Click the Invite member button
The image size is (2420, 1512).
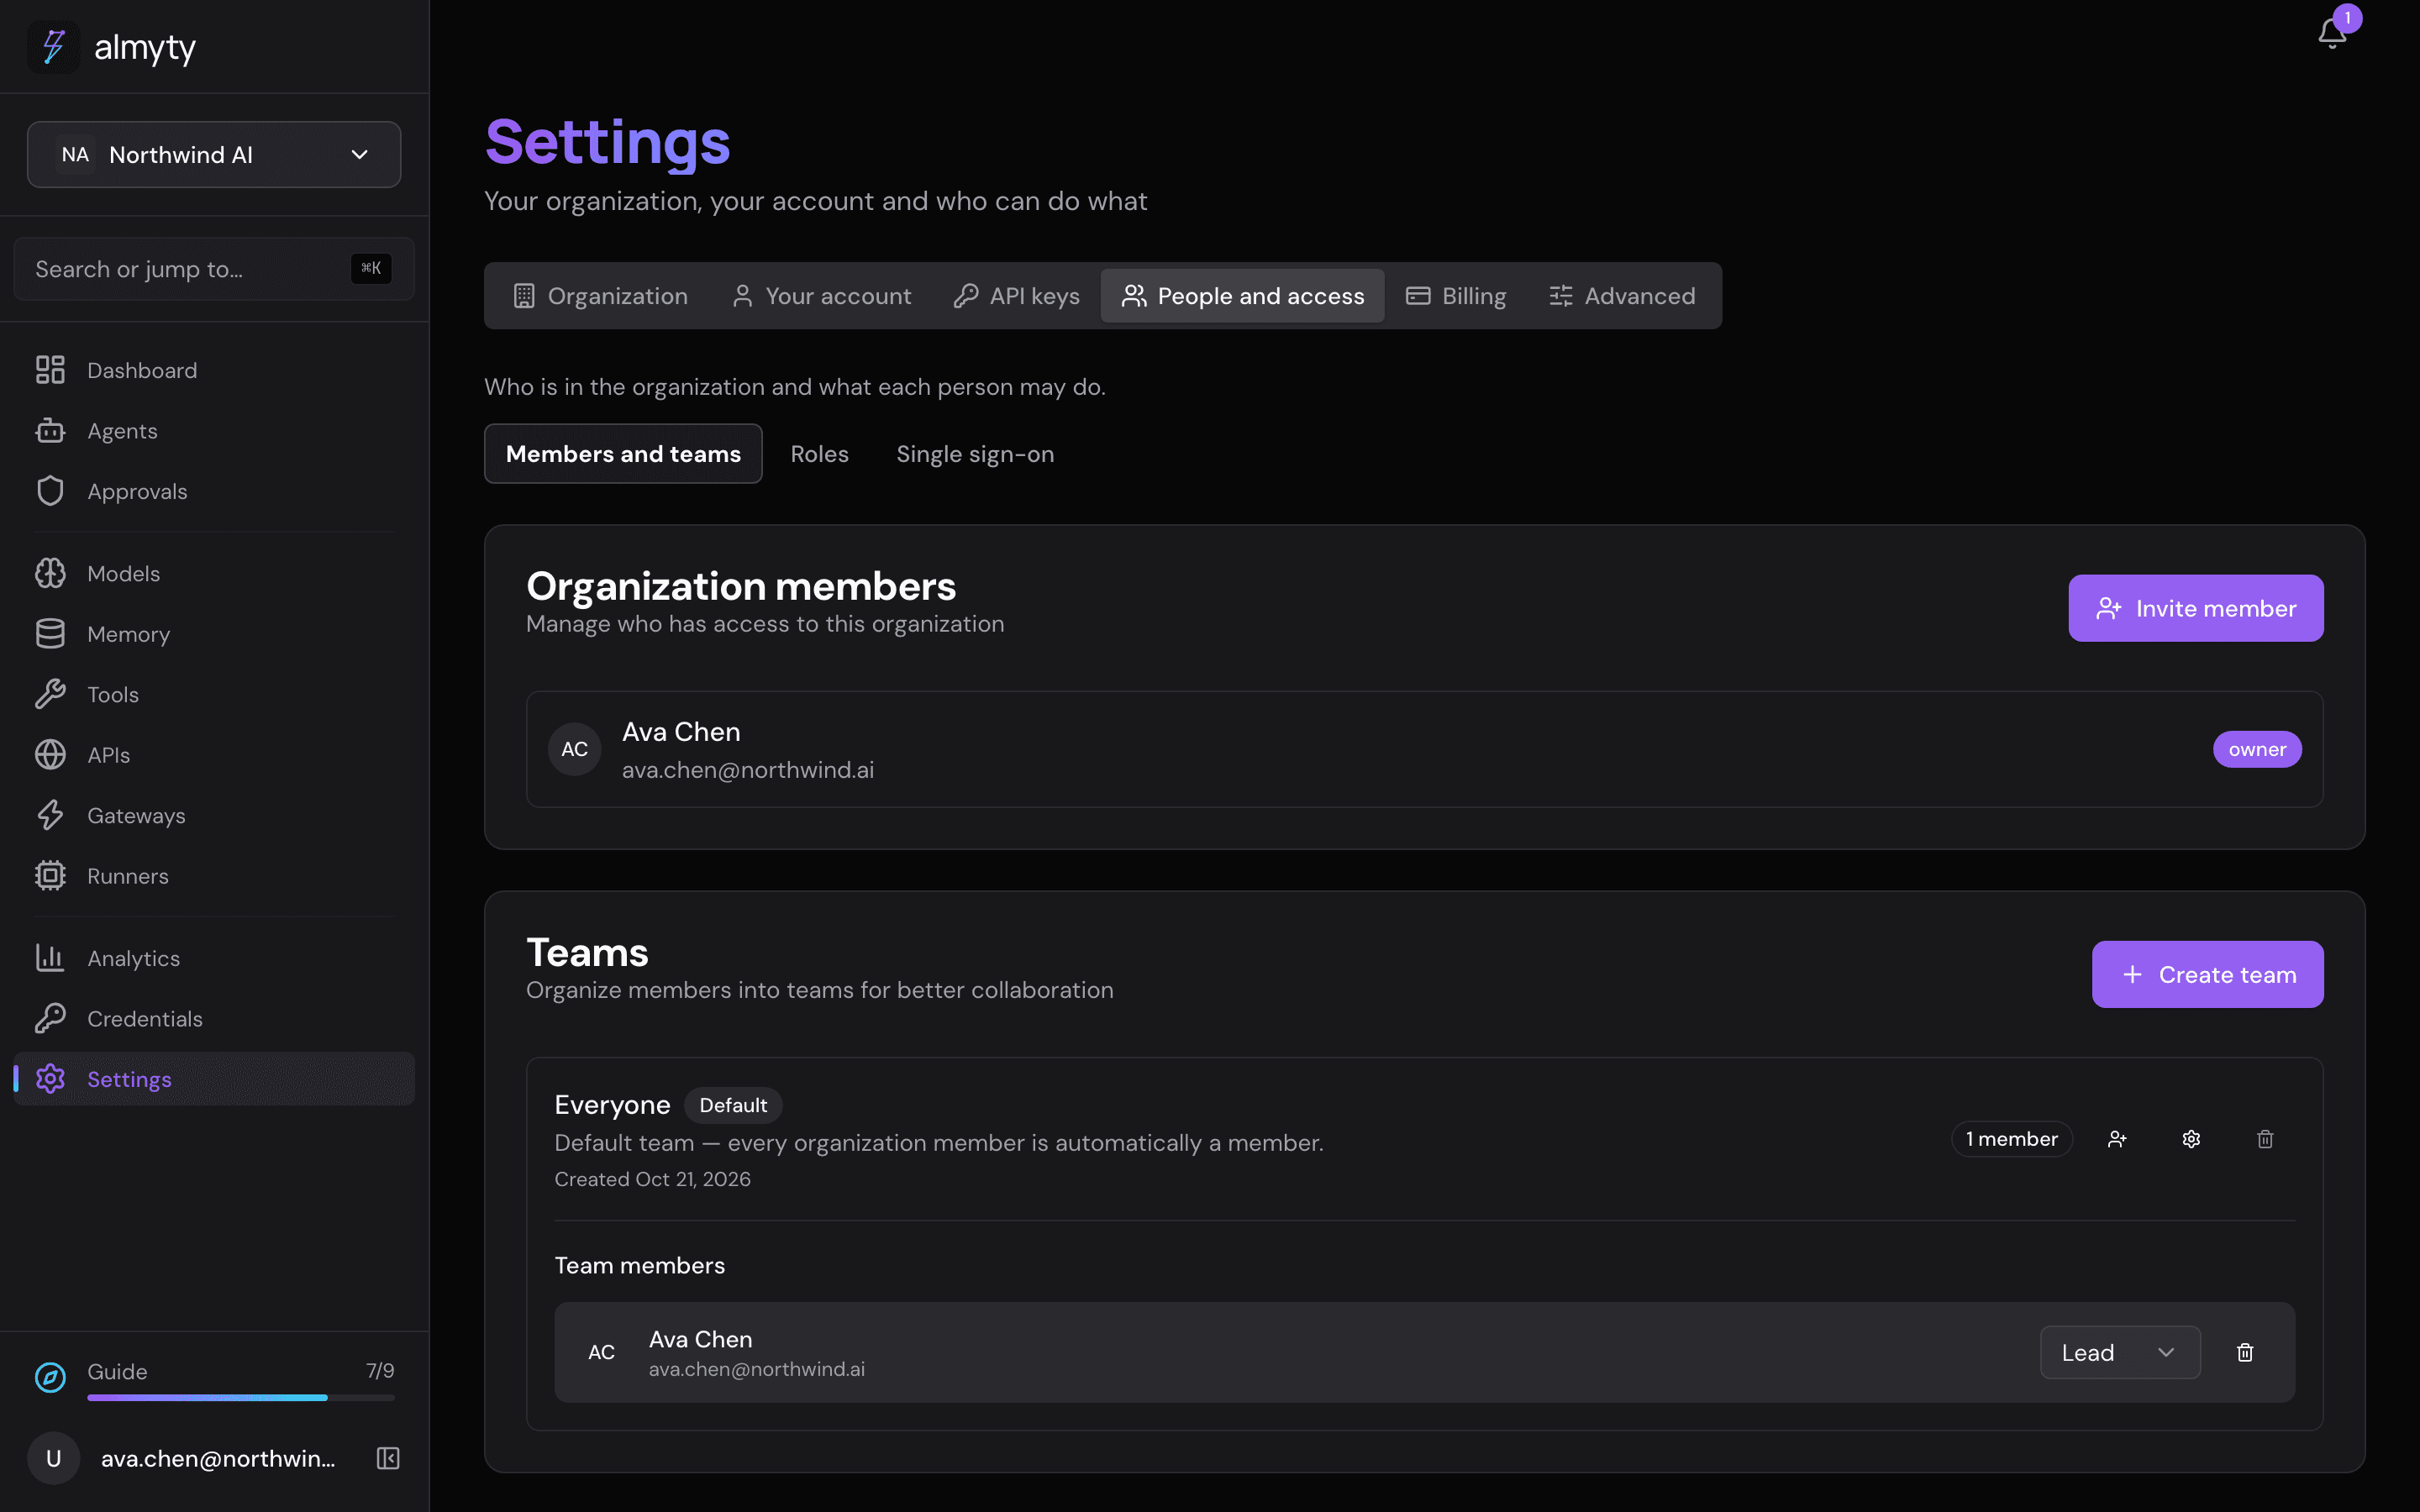(2196, 608)
